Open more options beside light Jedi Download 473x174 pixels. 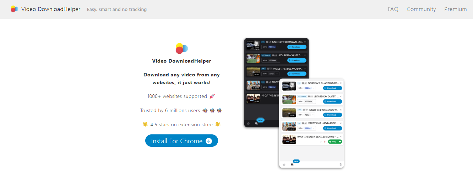(340, 101)
